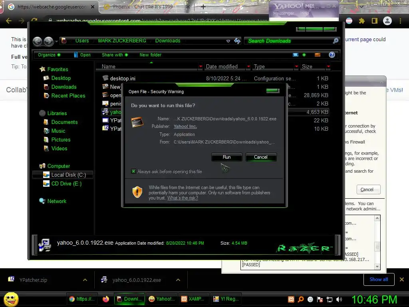Open the smiley Start button
This screenshot has height=307, width=409.
click(x=11, y=299)
